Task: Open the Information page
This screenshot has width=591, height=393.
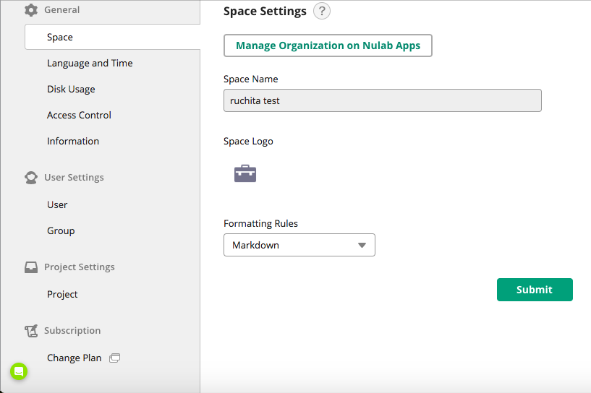Action: [x=73, y=141]
